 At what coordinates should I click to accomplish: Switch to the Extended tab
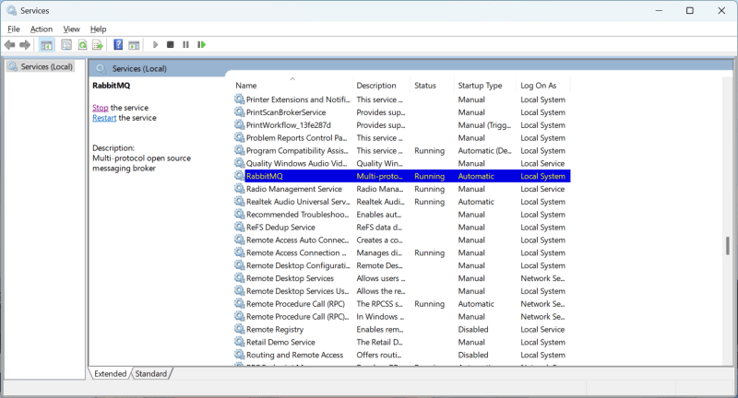point(110,373)
